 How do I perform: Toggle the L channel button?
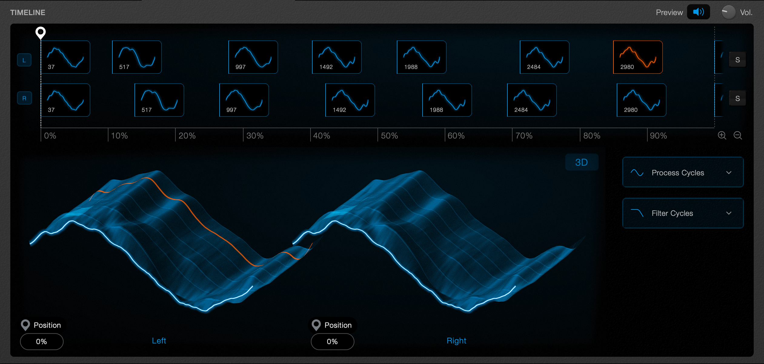24,60
